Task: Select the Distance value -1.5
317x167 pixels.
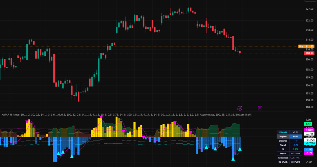Action: tap(295, 141)
